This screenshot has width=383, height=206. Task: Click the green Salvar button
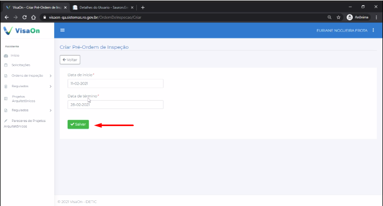point(78,124)
